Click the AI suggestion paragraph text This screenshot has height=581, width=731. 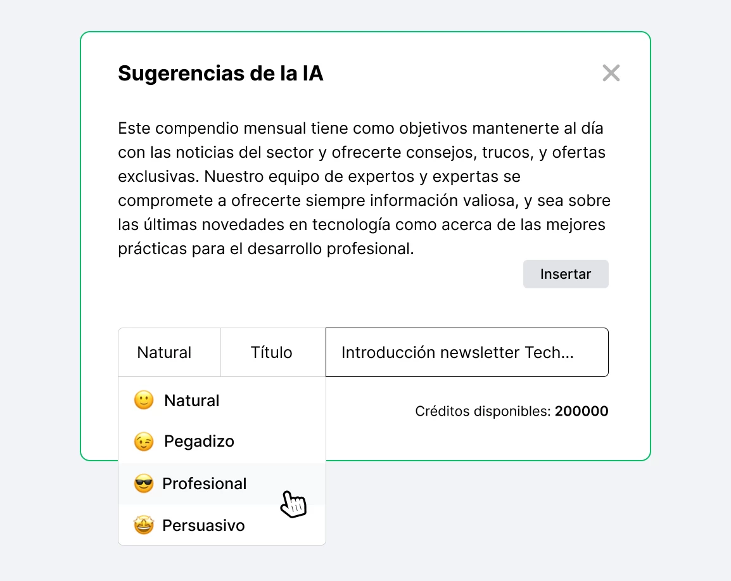[364, 189]
